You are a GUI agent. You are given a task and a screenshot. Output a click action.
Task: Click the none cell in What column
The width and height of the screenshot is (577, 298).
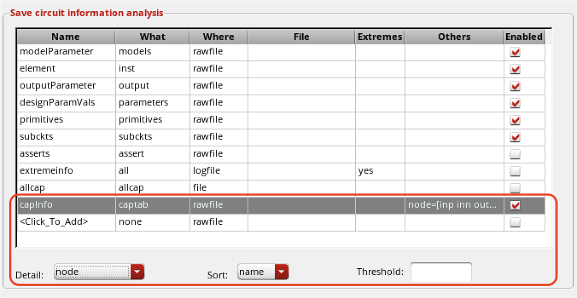pos(152,222)
